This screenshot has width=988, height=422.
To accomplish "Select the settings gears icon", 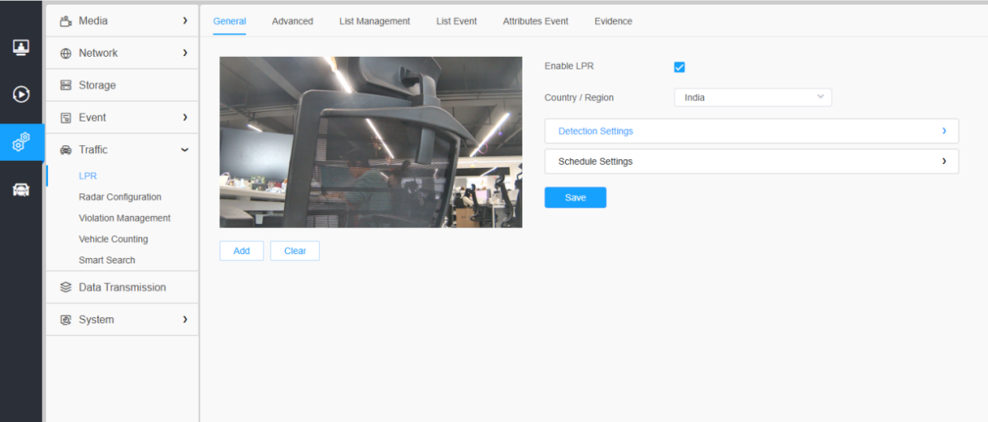I will 21,142.
